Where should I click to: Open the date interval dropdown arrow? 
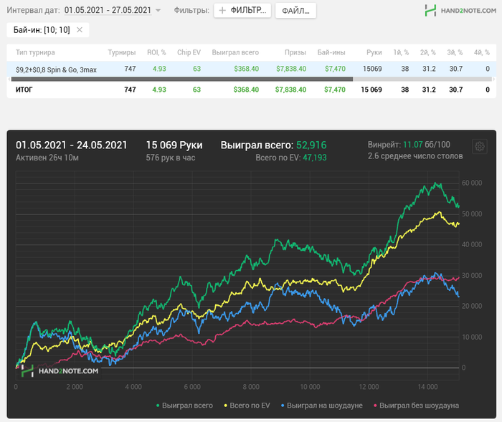pos(158,10)
